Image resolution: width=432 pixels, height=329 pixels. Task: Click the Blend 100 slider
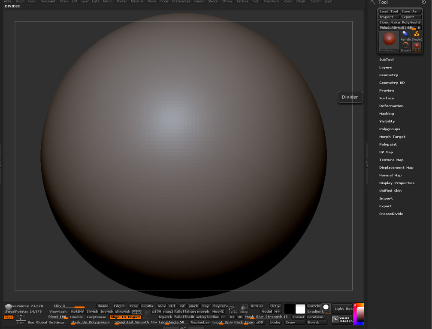(58, 317)
